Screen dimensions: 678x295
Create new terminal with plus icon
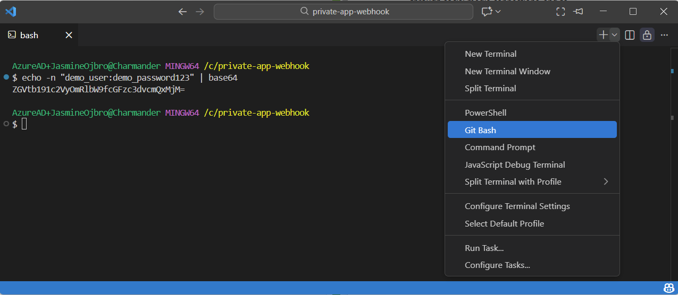pyautogui.click(x=603, y=35)
